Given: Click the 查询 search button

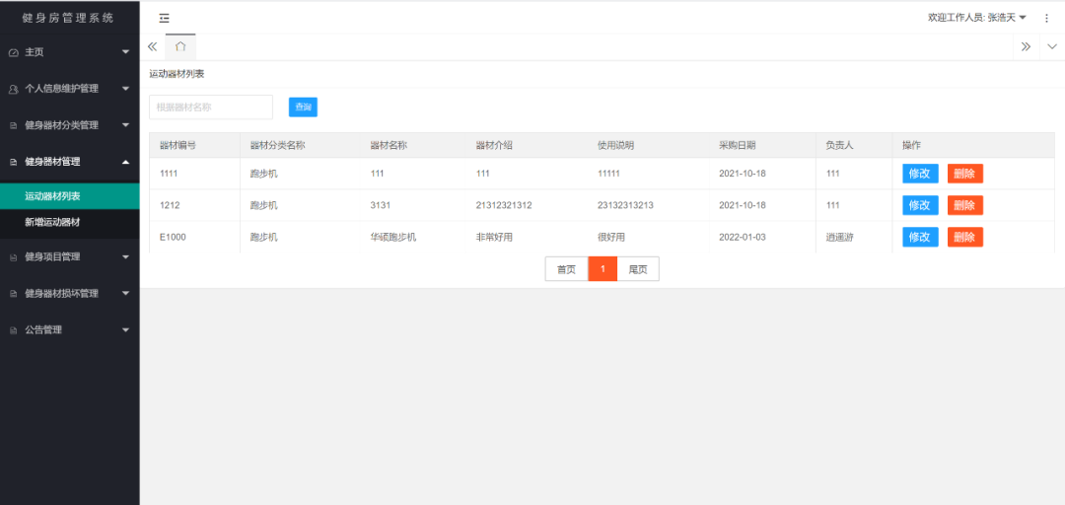Looking at the screenshot, I should (303, 107).
